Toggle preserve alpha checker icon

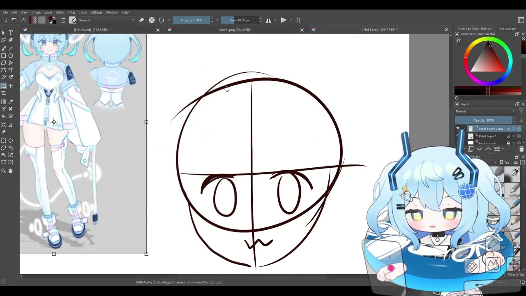pyautogui.click(x=151, y=20)
